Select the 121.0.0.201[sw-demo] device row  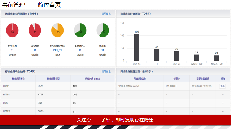pos(173,86)
